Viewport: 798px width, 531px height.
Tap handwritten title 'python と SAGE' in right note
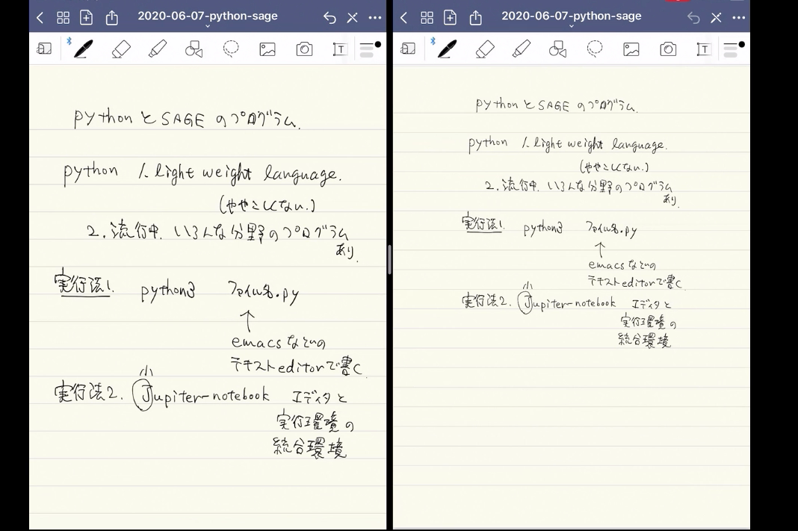pos(523,105)
